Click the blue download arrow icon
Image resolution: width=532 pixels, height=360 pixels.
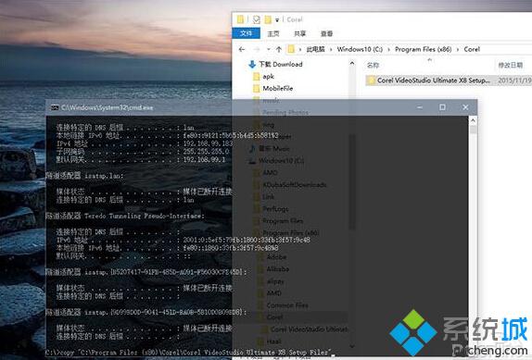pos(252,64)
